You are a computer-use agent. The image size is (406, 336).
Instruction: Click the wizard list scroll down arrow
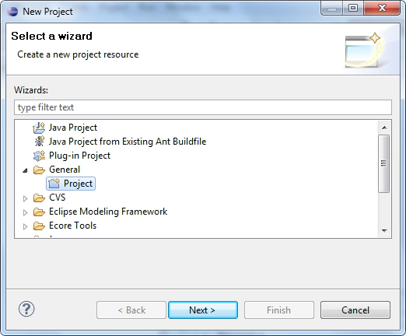pyautogui.click(x=384, y=230)
